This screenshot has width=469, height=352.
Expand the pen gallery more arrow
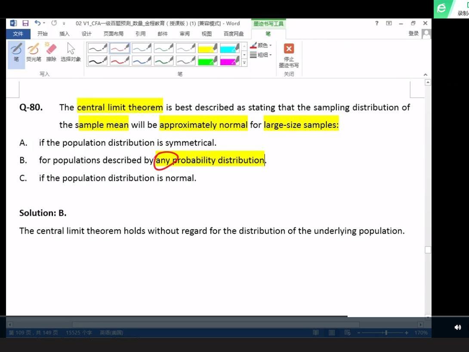tap(244, 63)
